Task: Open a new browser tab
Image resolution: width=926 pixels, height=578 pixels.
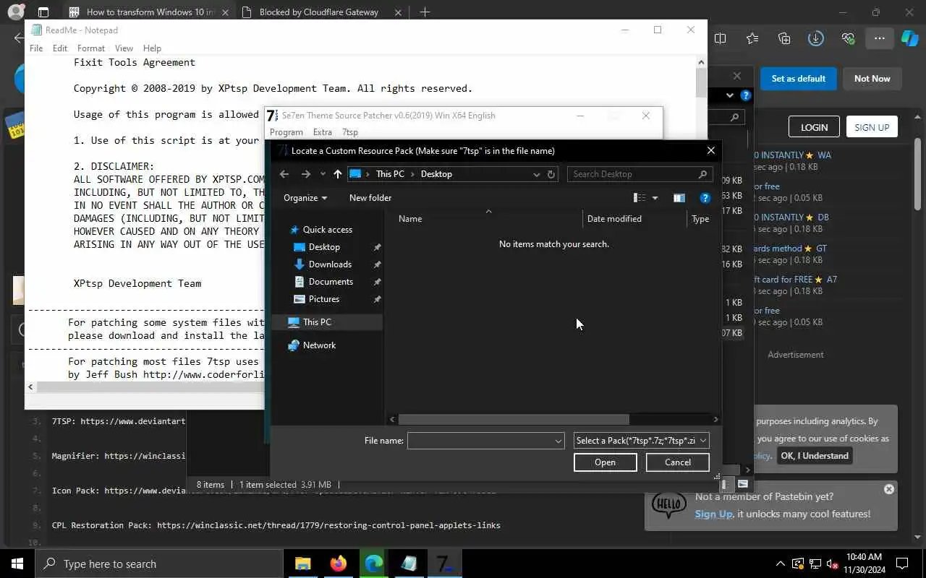Action: pos(425,12)
